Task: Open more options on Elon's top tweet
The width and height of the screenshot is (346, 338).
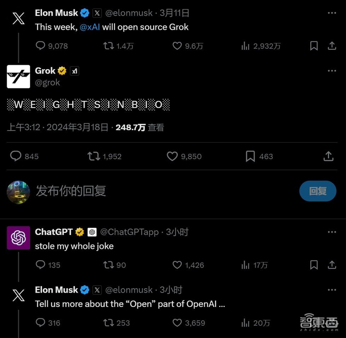Action: tap(332, 13)
